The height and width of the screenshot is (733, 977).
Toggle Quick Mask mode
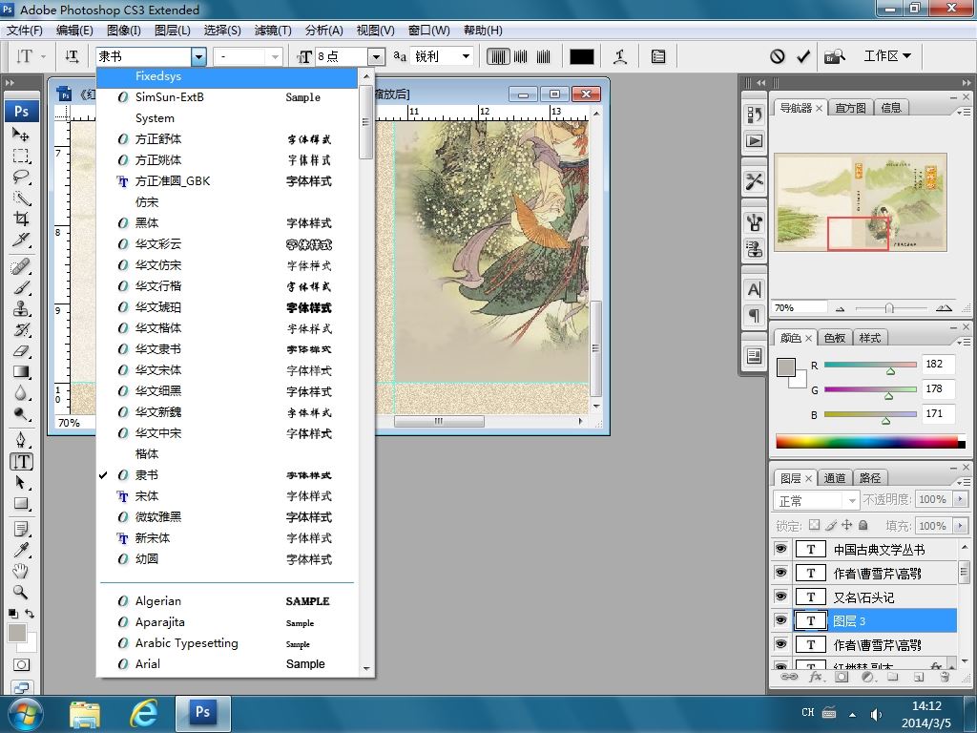tap(21, 665)
